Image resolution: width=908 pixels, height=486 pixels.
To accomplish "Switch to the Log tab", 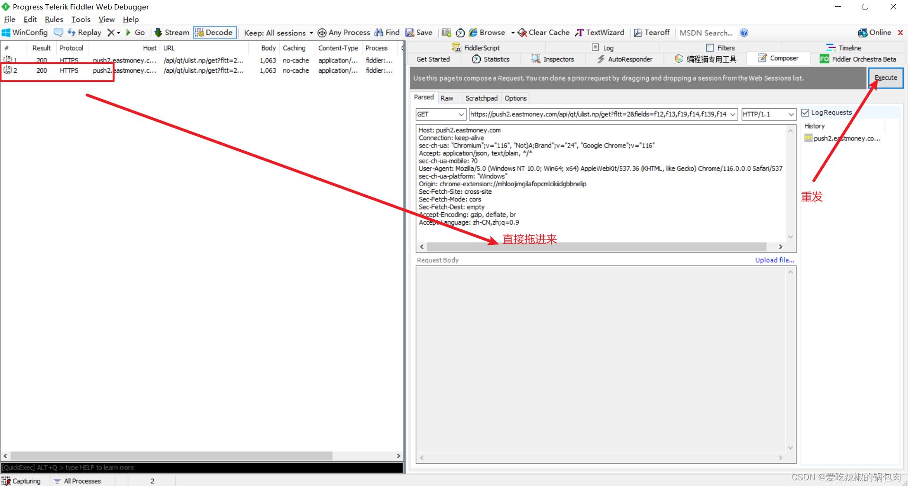I will [x=603, y=48].
